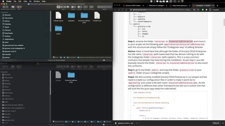Open Window menu in menu bar
Image resolution: width=225 pixels, height=126 pixels.
(37, 1)
